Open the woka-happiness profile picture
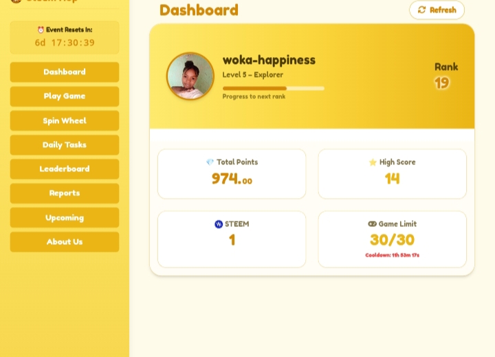 click(x=190, y=76)
